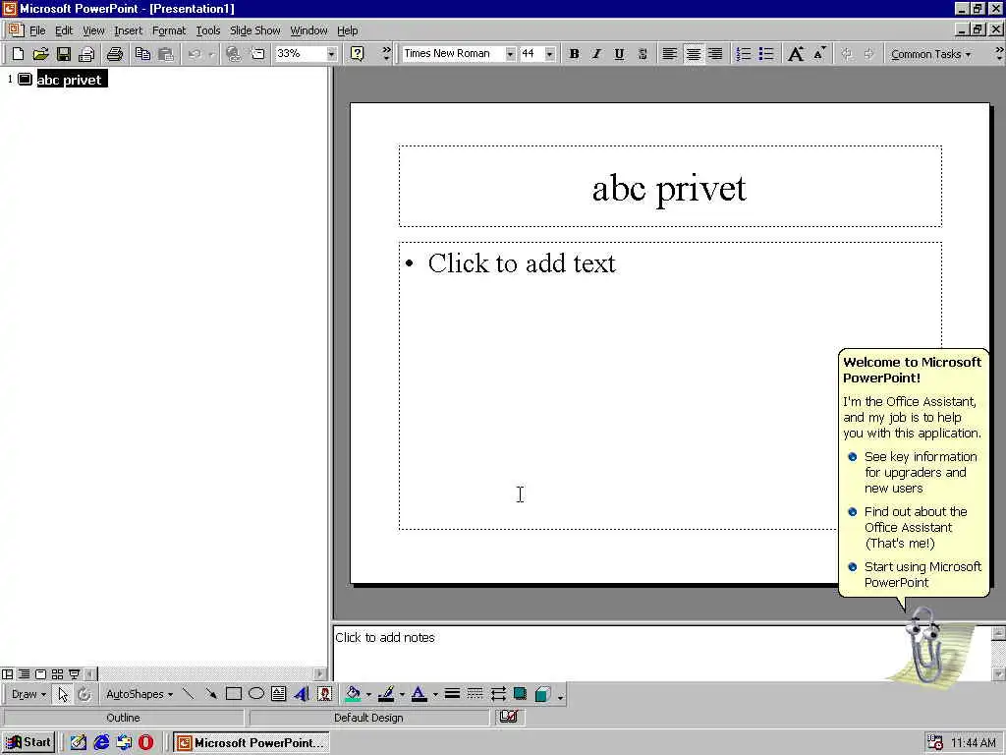
Task: Click the Copy icon in the toolbar
Action: 142,54
